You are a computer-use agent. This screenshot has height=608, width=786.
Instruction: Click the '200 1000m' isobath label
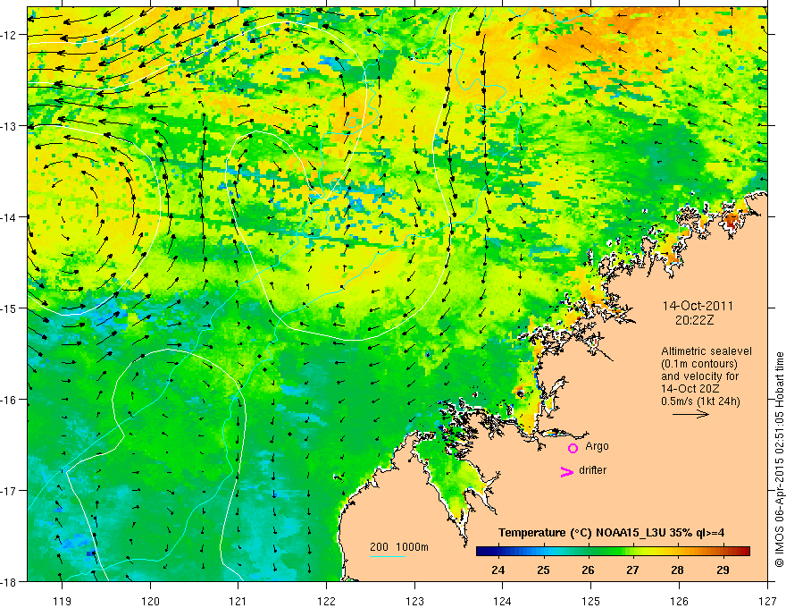[399, 547]
